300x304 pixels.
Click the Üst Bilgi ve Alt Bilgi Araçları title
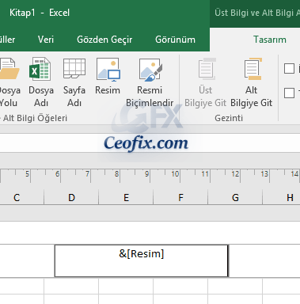coord(256,13)
